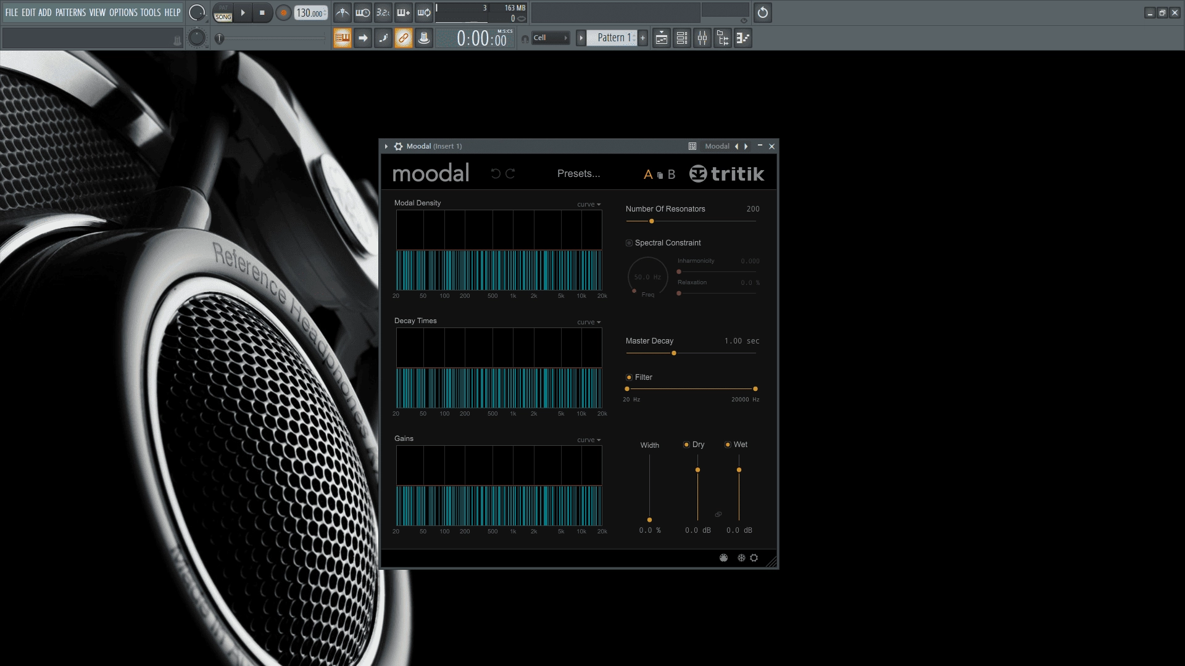Open the Channel rack icon
Screen dimensions: 1185x666
[682, 38]
